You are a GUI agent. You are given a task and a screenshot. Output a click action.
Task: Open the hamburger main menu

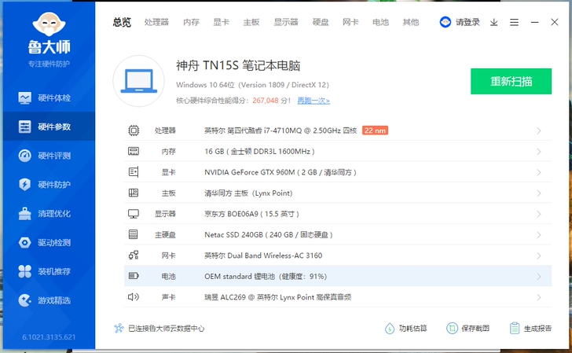click(x=514, y=23)
